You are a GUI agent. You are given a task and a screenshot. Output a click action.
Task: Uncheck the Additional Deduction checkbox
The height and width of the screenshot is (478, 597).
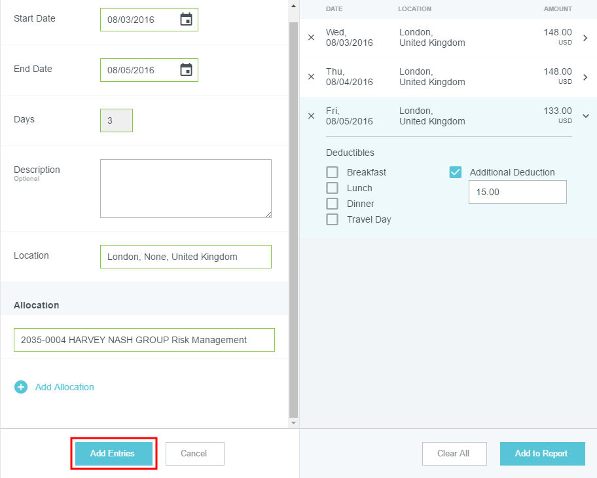pos(456,172)
